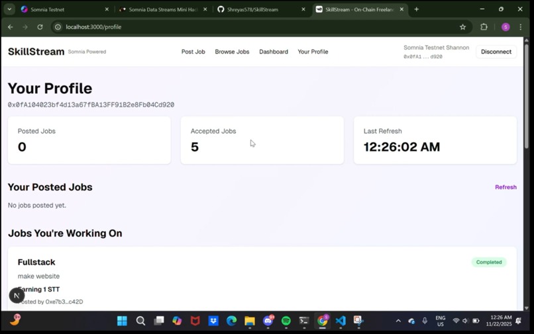Viewport: 534px width, 334px height.
Task: Open File Explorer from the taskbar
Action: 250,321
